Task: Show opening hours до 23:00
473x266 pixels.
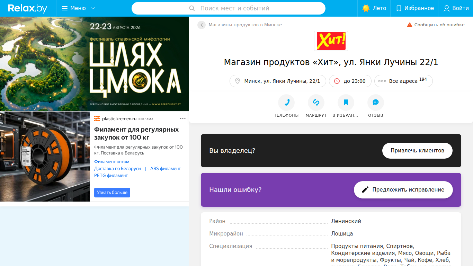Action: click(350, 81)
